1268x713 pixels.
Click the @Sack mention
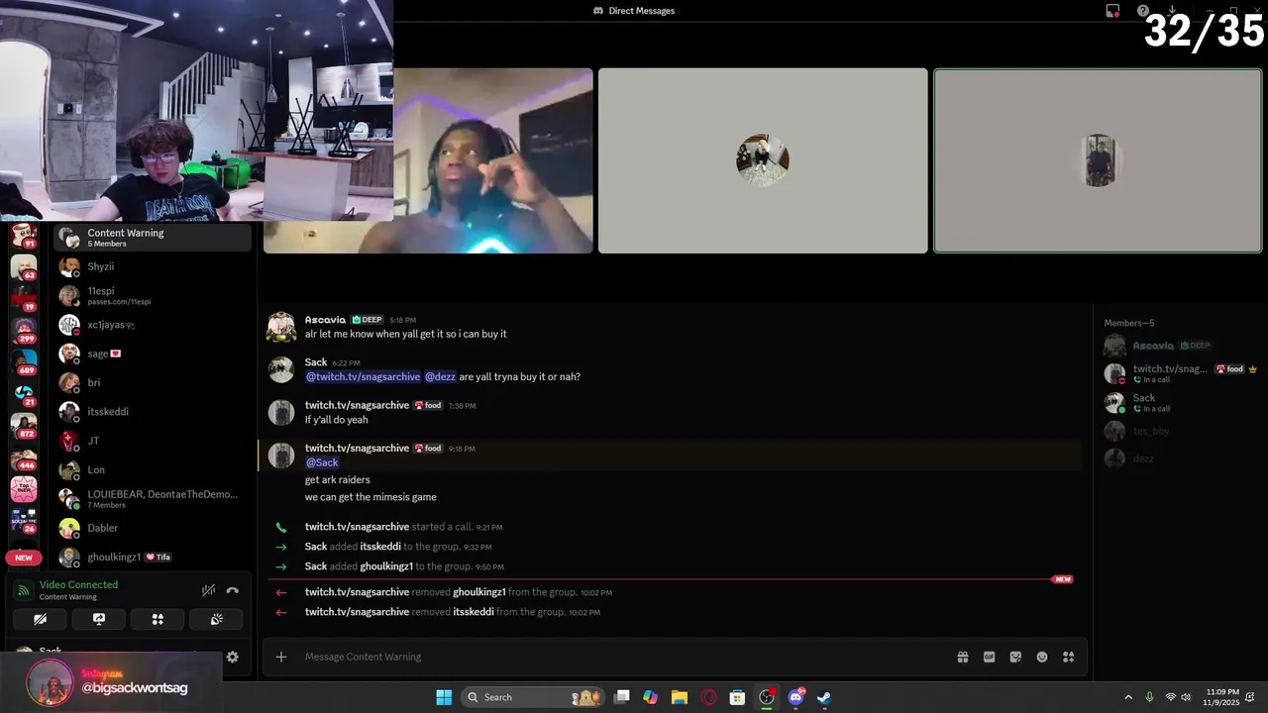(x=322, y=462)
